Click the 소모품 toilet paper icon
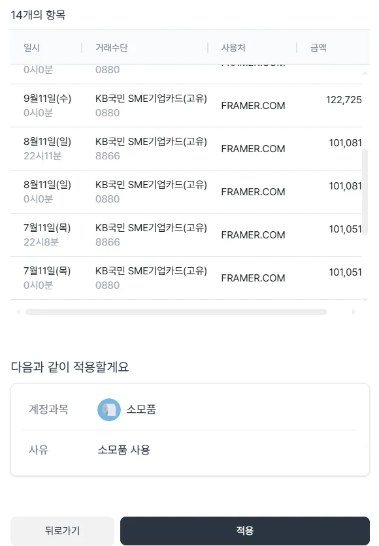Screen dimensions: 379x546 (x=109, y=409)
